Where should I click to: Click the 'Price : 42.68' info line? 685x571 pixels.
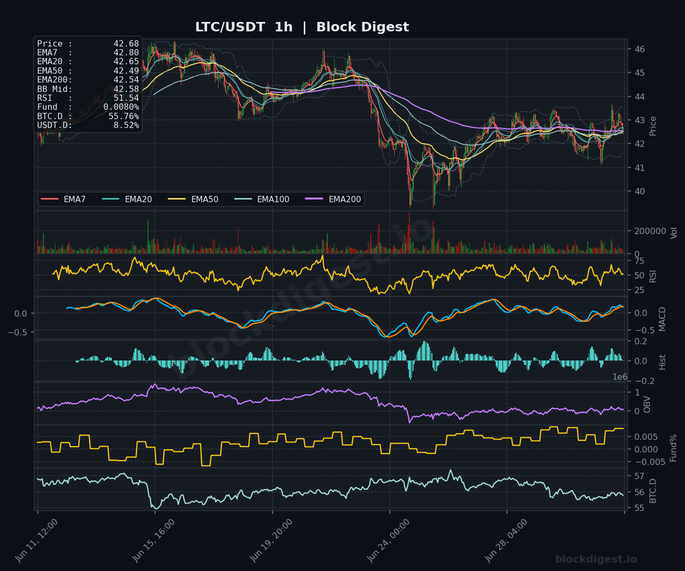(88, 44)
